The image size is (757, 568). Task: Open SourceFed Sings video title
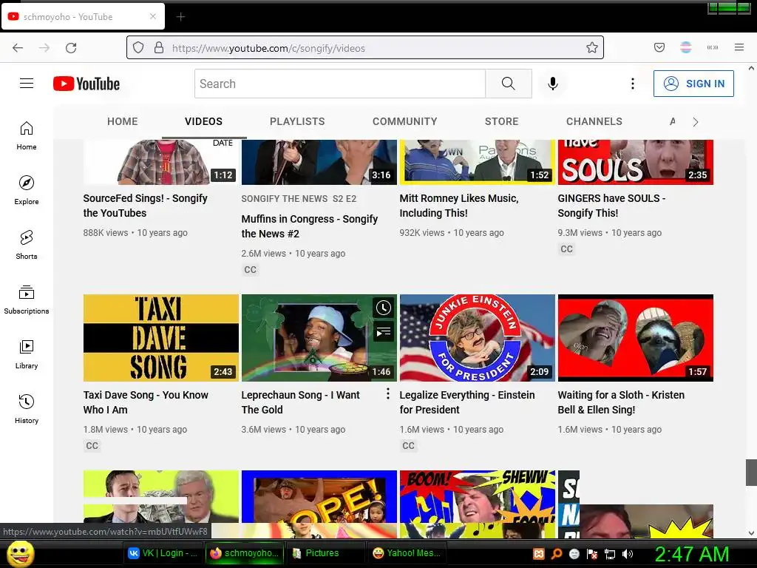click(x=146, y=206)
